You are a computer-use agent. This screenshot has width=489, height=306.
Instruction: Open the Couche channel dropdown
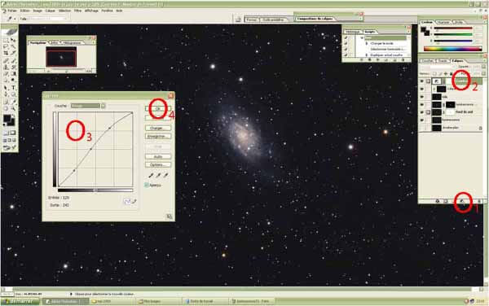[x=104, y=106]
